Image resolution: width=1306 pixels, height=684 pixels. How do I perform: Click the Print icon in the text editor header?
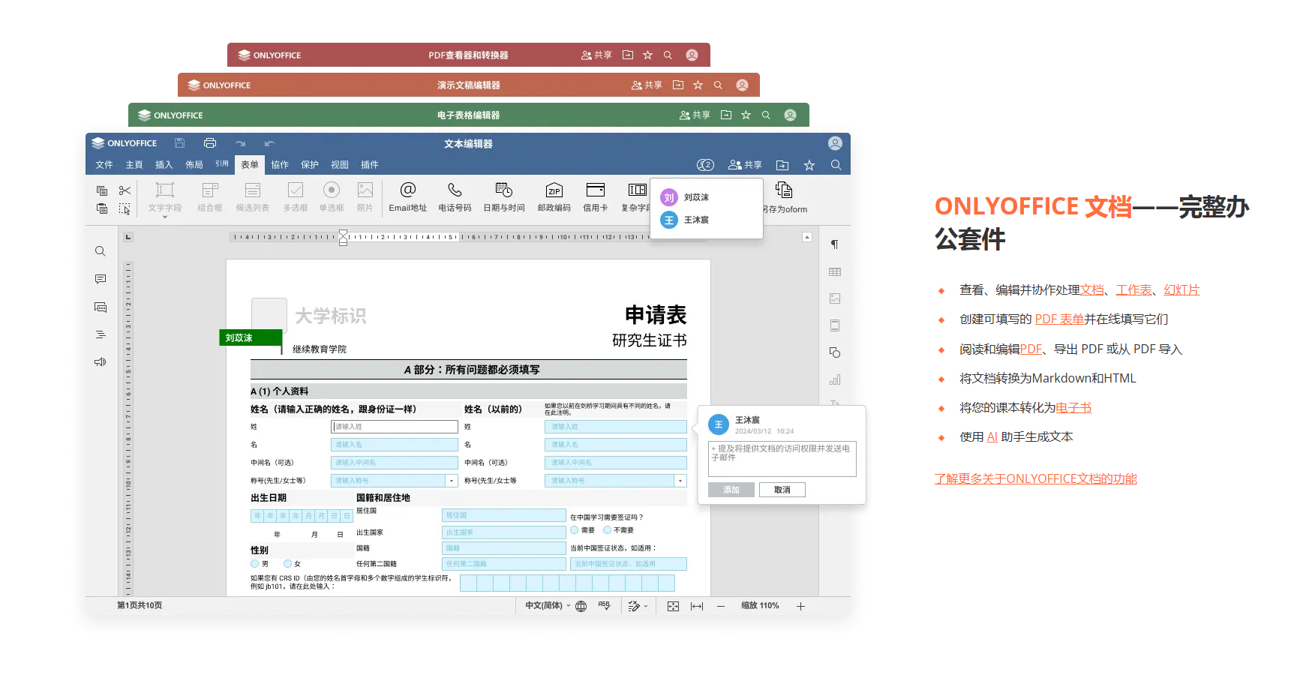click(210, 142)
